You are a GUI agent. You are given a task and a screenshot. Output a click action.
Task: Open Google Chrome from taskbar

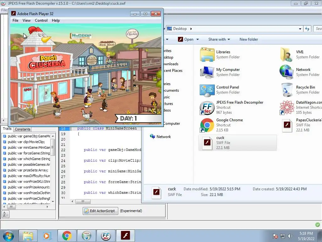[67, 236]
